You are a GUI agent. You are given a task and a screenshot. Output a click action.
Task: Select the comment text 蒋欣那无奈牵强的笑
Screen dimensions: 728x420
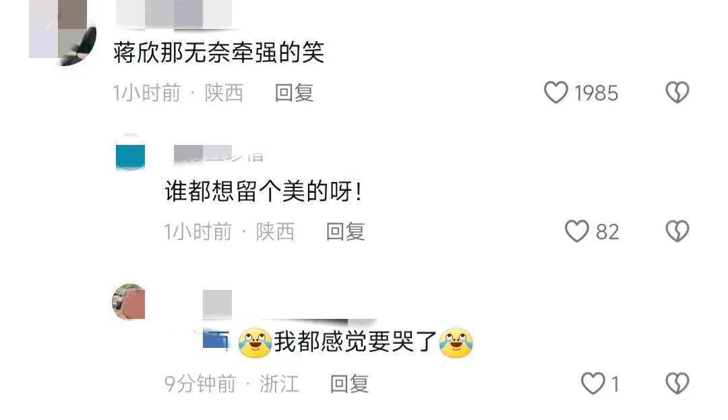[218, 52]
